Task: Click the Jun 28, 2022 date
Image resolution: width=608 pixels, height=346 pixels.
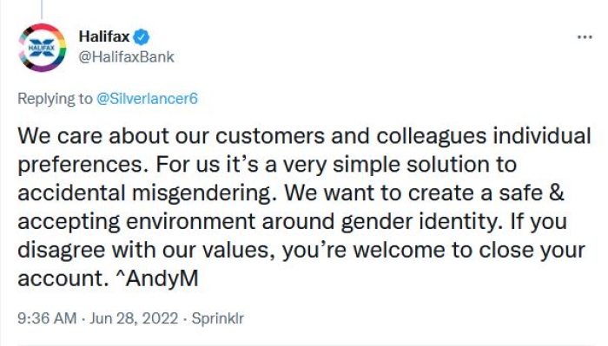Action: click(x=134, y=318)
